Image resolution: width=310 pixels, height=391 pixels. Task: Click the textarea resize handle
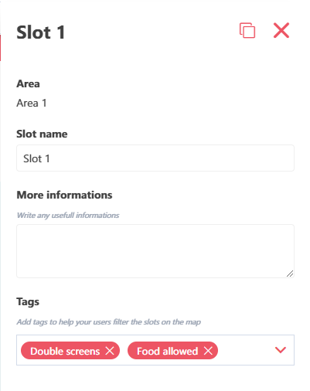click(290, 274)
